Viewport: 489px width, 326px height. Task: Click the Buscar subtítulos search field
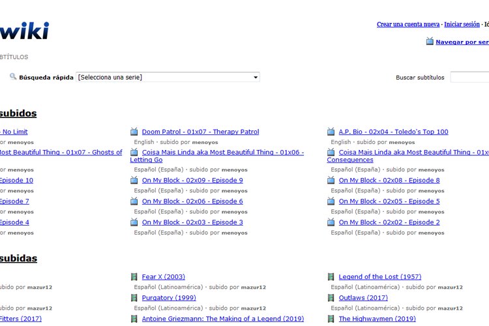click(469, 77)
